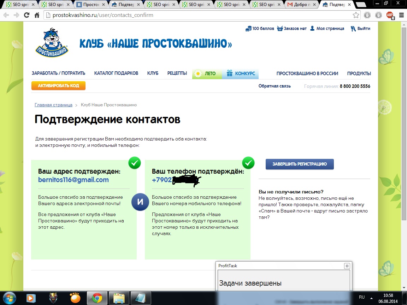Reload the page with refresh icon
Image resolution: width=407 pixels, height=305 pixels.
tap(26, 15)
